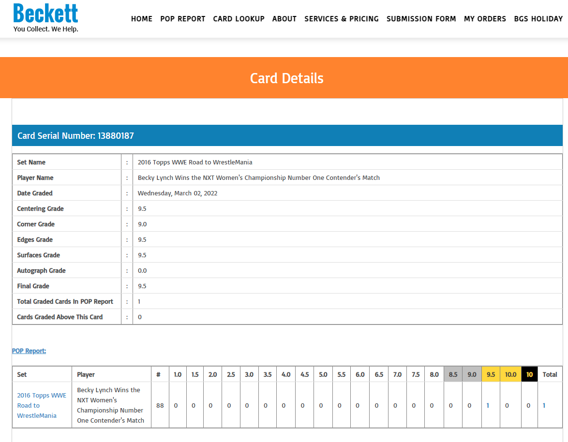Image resolution: width=568 pixels, height=442 pixels.
Task: Open 2016 Topps WWE Road to WrestleMania link
Action: pyautogui.click(x=42, y=405)
